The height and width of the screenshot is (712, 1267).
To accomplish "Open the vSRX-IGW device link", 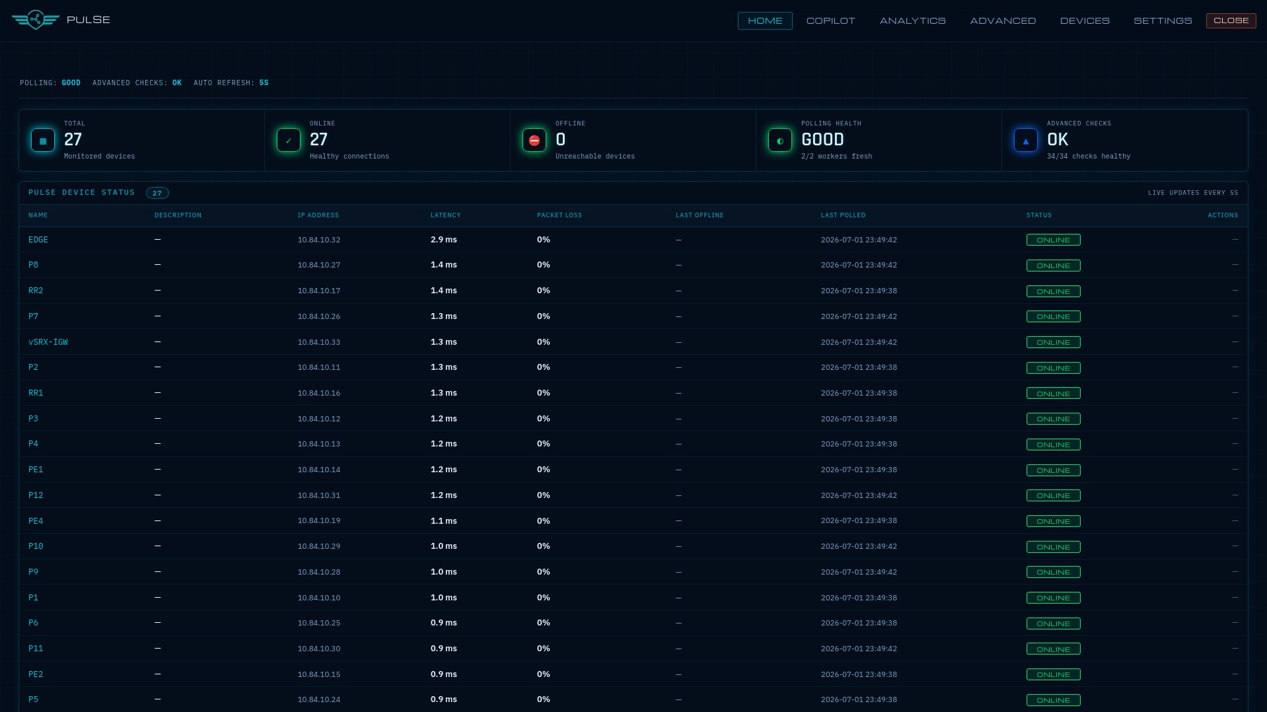I will (48, 342).
